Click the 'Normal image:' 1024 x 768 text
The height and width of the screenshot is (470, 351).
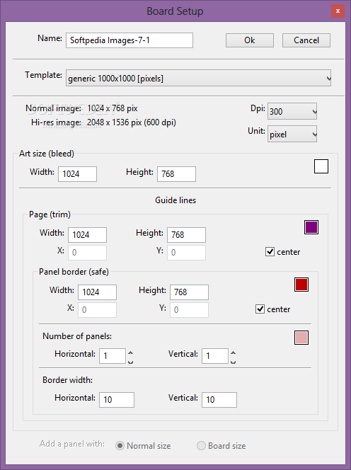[x=113, y=108]
